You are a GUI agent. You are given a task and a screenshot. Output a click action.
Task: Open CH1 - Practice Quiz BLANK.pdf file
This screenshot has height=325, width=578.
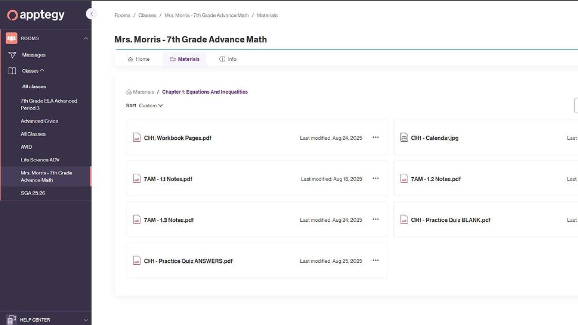[x=450, y=219]
